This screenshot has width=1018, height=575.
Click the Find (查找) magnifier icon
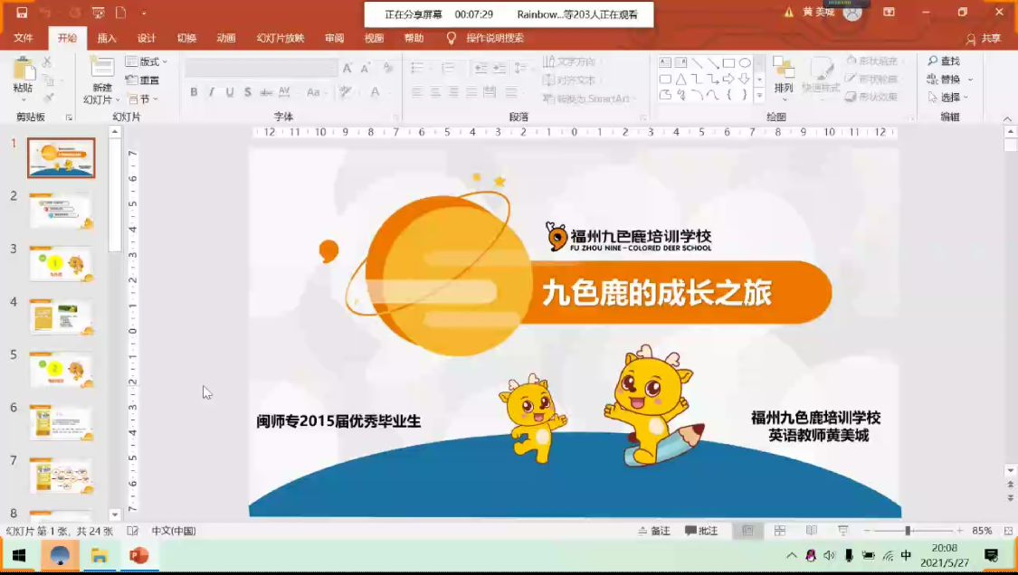click(934, 61)
